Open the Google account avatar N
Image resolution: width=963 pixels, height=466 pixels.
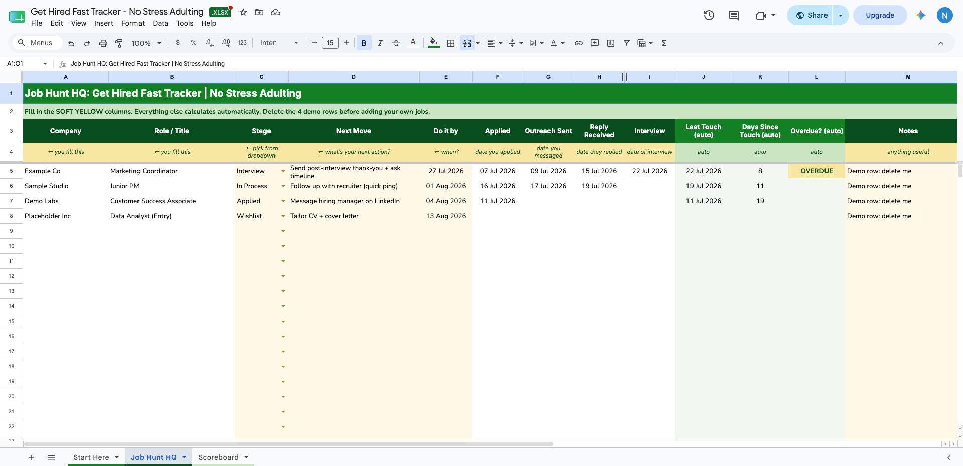pyautogui.click(x=945, y=15)
